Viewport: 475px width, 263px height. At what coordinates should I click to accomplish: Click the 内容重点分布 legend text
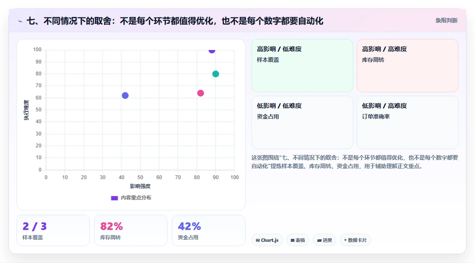pos(136,198)
